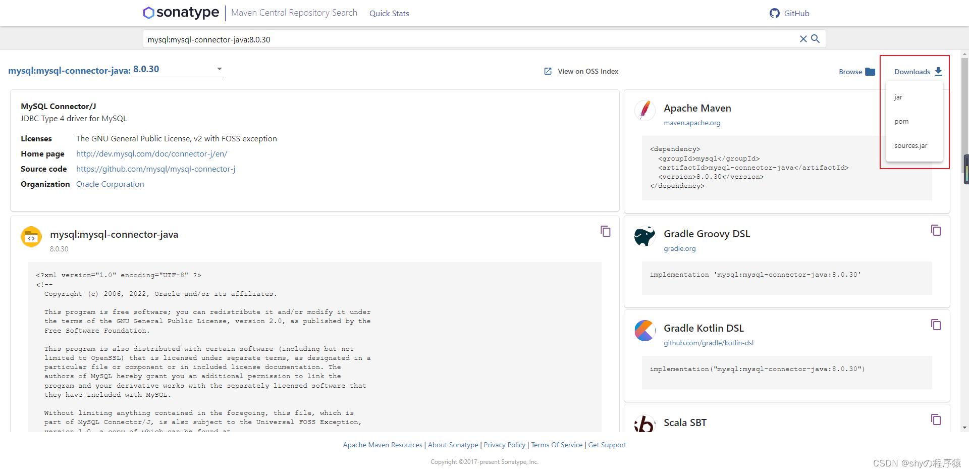Copy the Gradle Kotlin DSL snippet
This screenshot has width=969, height=473.
click(x=936, y=325)
